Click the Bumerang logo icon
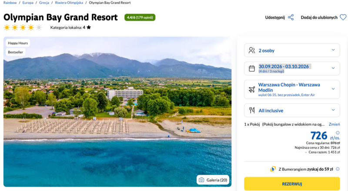Image resolution: width=348 pixels, height=191 pixels. tap(273, 169)
